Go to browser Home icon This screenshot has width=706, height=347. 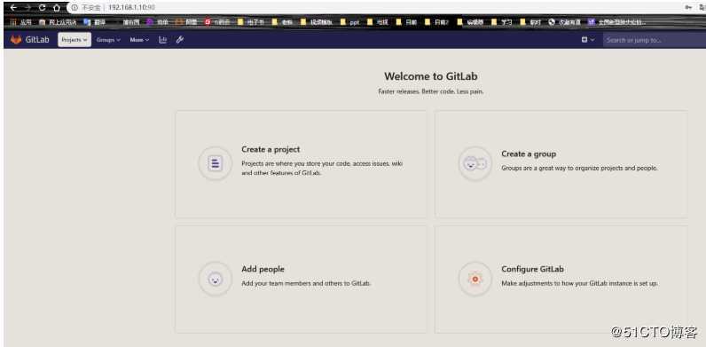56,8
